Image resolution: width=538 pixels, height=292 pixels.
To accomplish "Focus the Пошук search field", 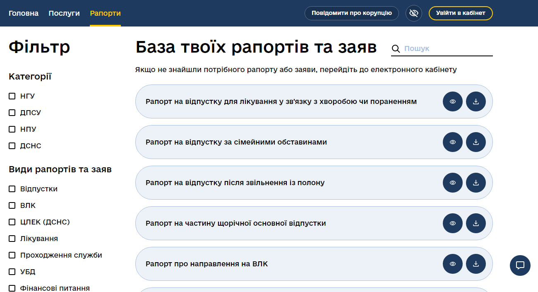I will (x=447, y=48).
